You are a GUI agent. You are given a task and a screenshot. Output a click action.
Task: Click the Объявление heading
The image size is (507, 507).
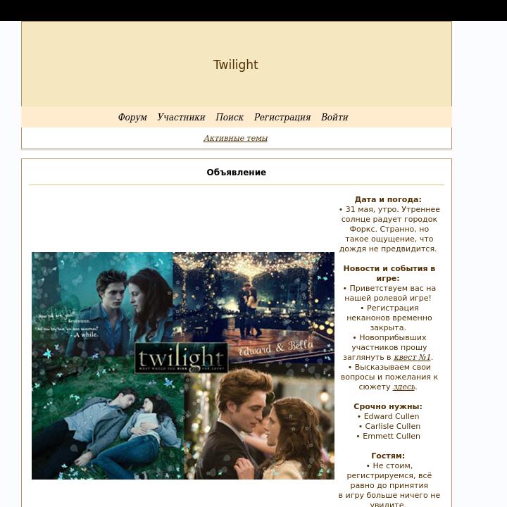[x=237, y=173]
